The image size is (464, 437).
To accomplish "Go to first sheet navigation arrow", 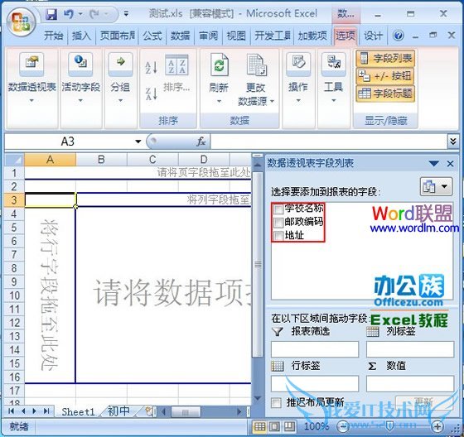I will [x=11, y=411].
